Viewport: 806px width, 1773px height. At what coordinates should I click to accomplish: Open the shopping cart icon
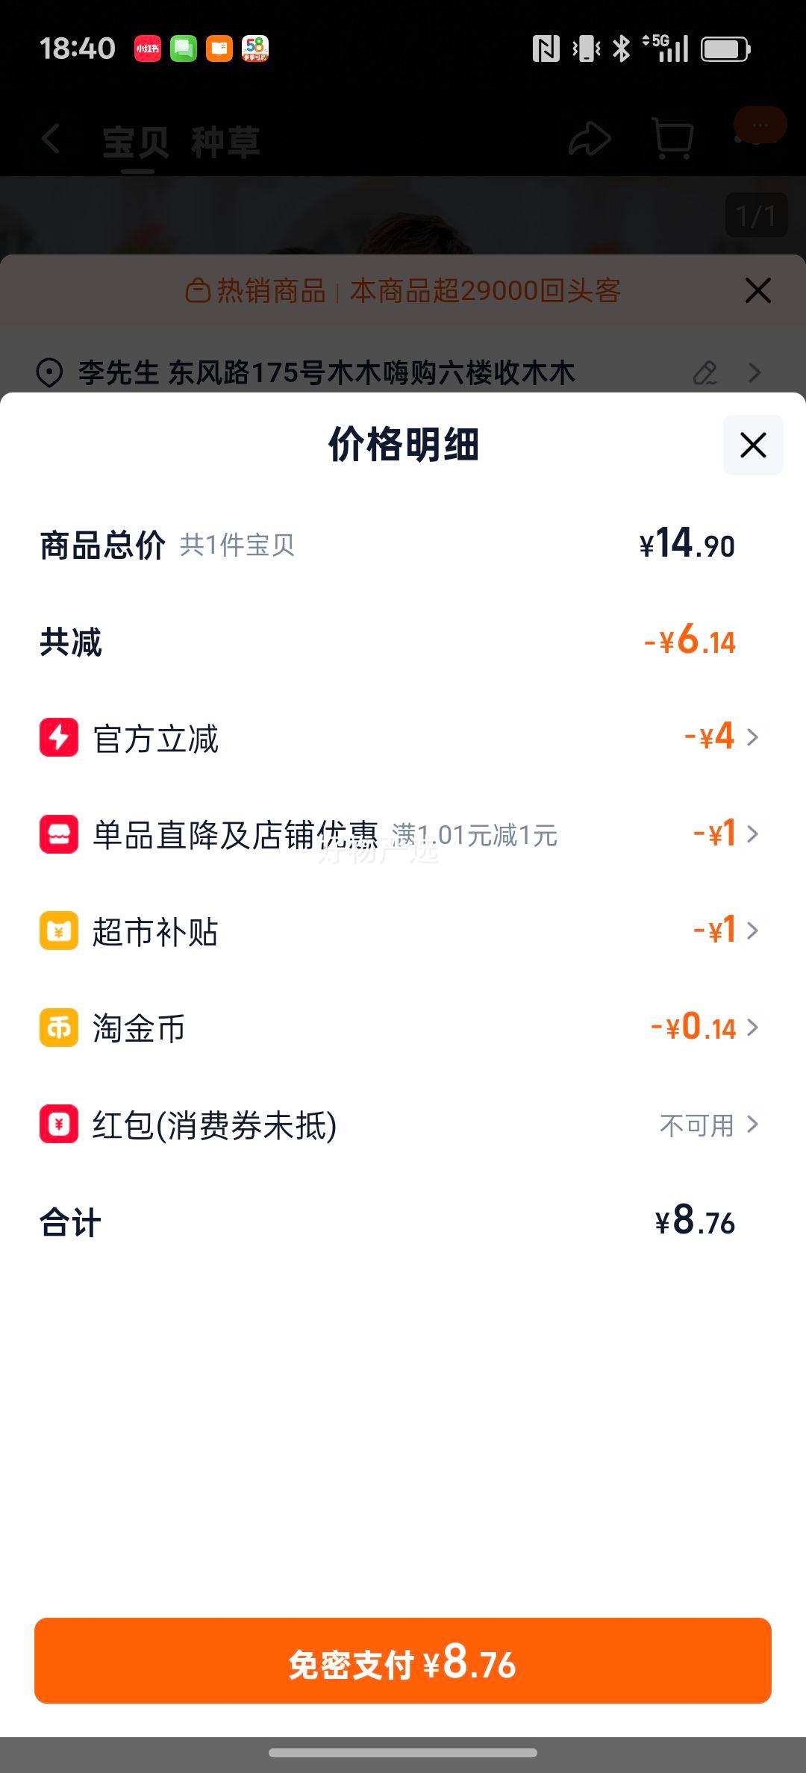click(672, 139)
